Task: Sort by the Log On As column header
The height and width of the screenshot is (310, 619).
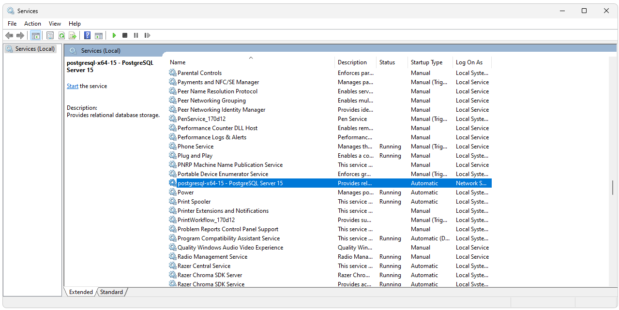Action: point(472,62)
